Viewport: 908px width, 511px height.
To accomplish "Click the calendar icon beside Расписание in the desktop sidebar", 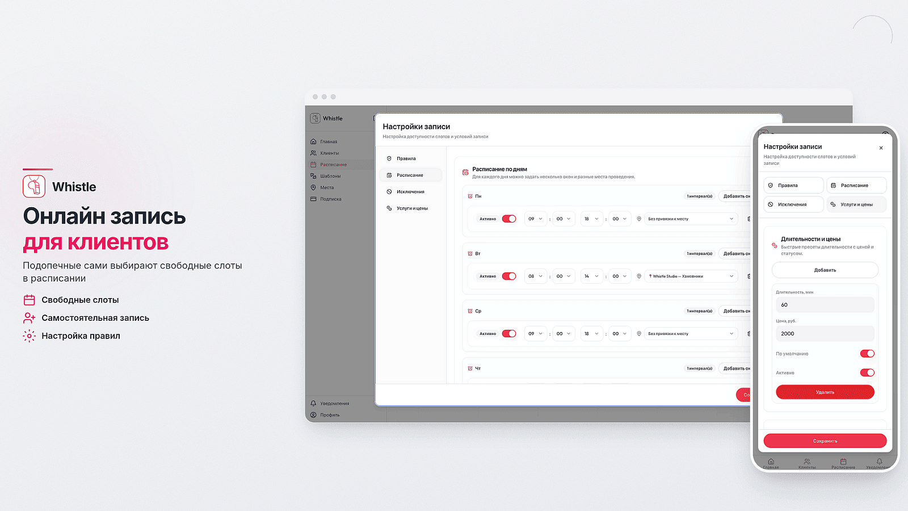I will click(x=313, y=165).
